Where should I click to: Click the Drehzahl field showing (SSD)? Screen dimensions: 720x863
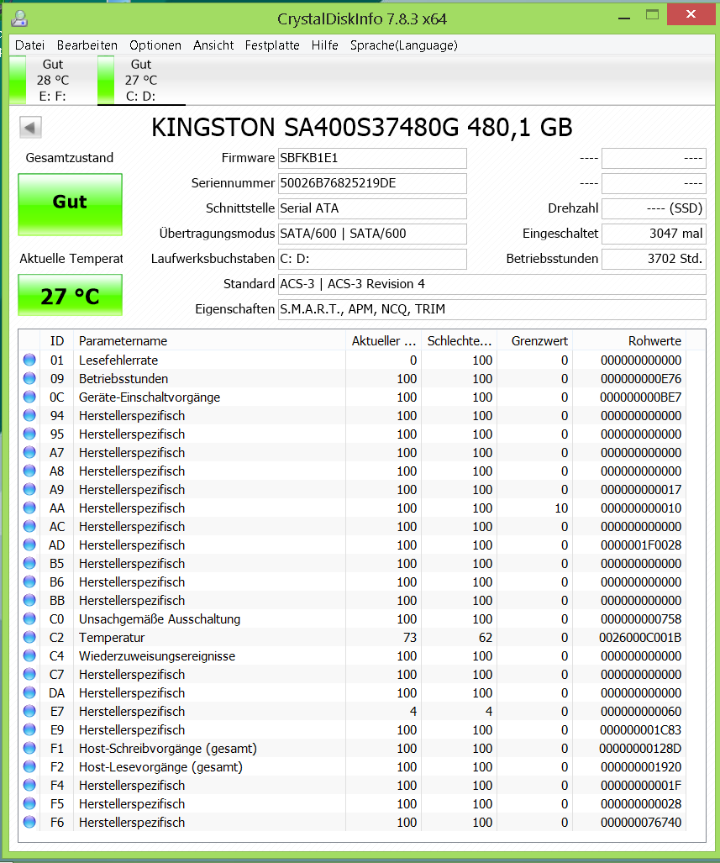[x=654, y=208]
